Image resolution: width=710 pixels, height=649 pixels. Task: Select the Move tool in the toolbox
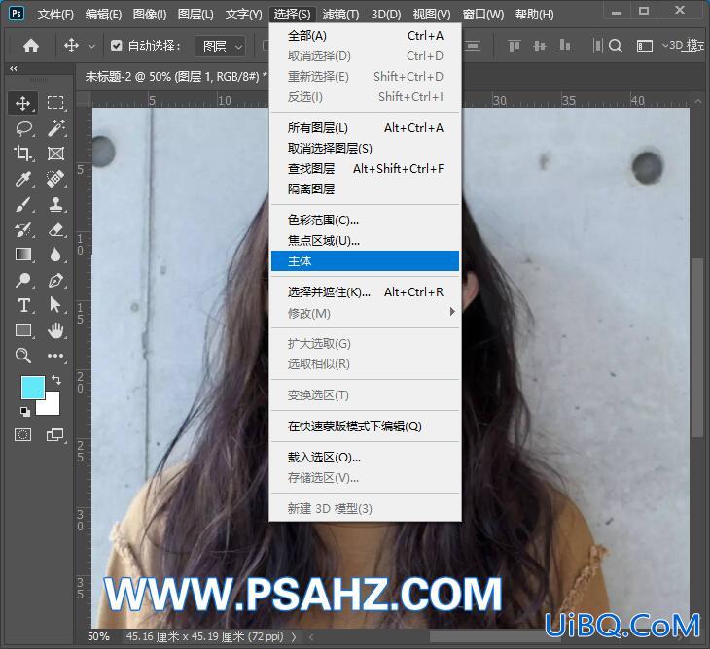point(22,103)
